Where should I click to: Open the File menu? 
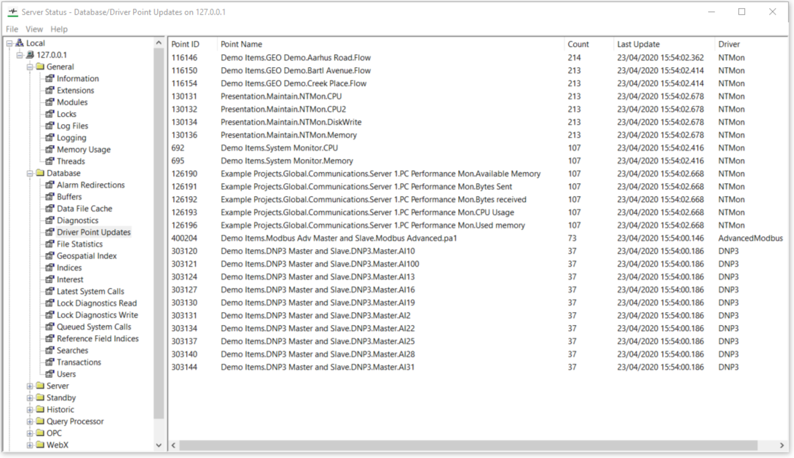(12, 29)
